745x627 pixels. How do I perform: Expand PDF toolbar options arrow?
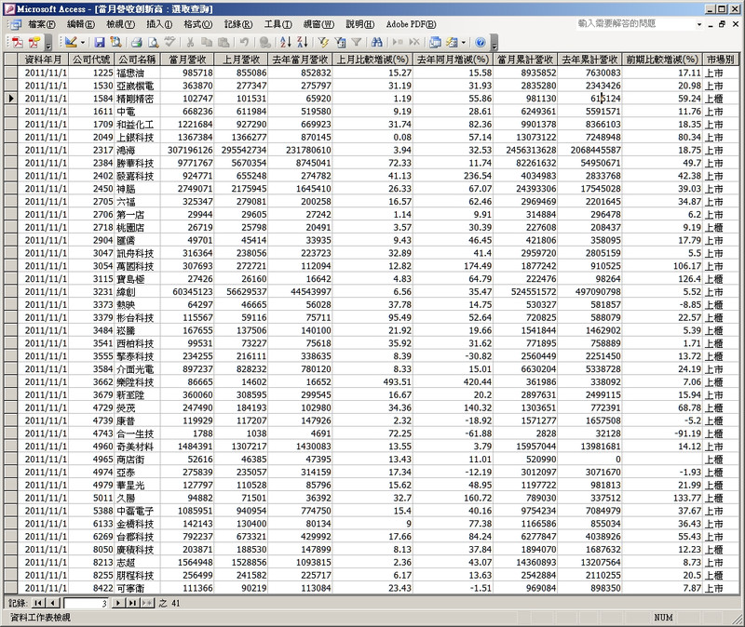(x=48, y=45)
